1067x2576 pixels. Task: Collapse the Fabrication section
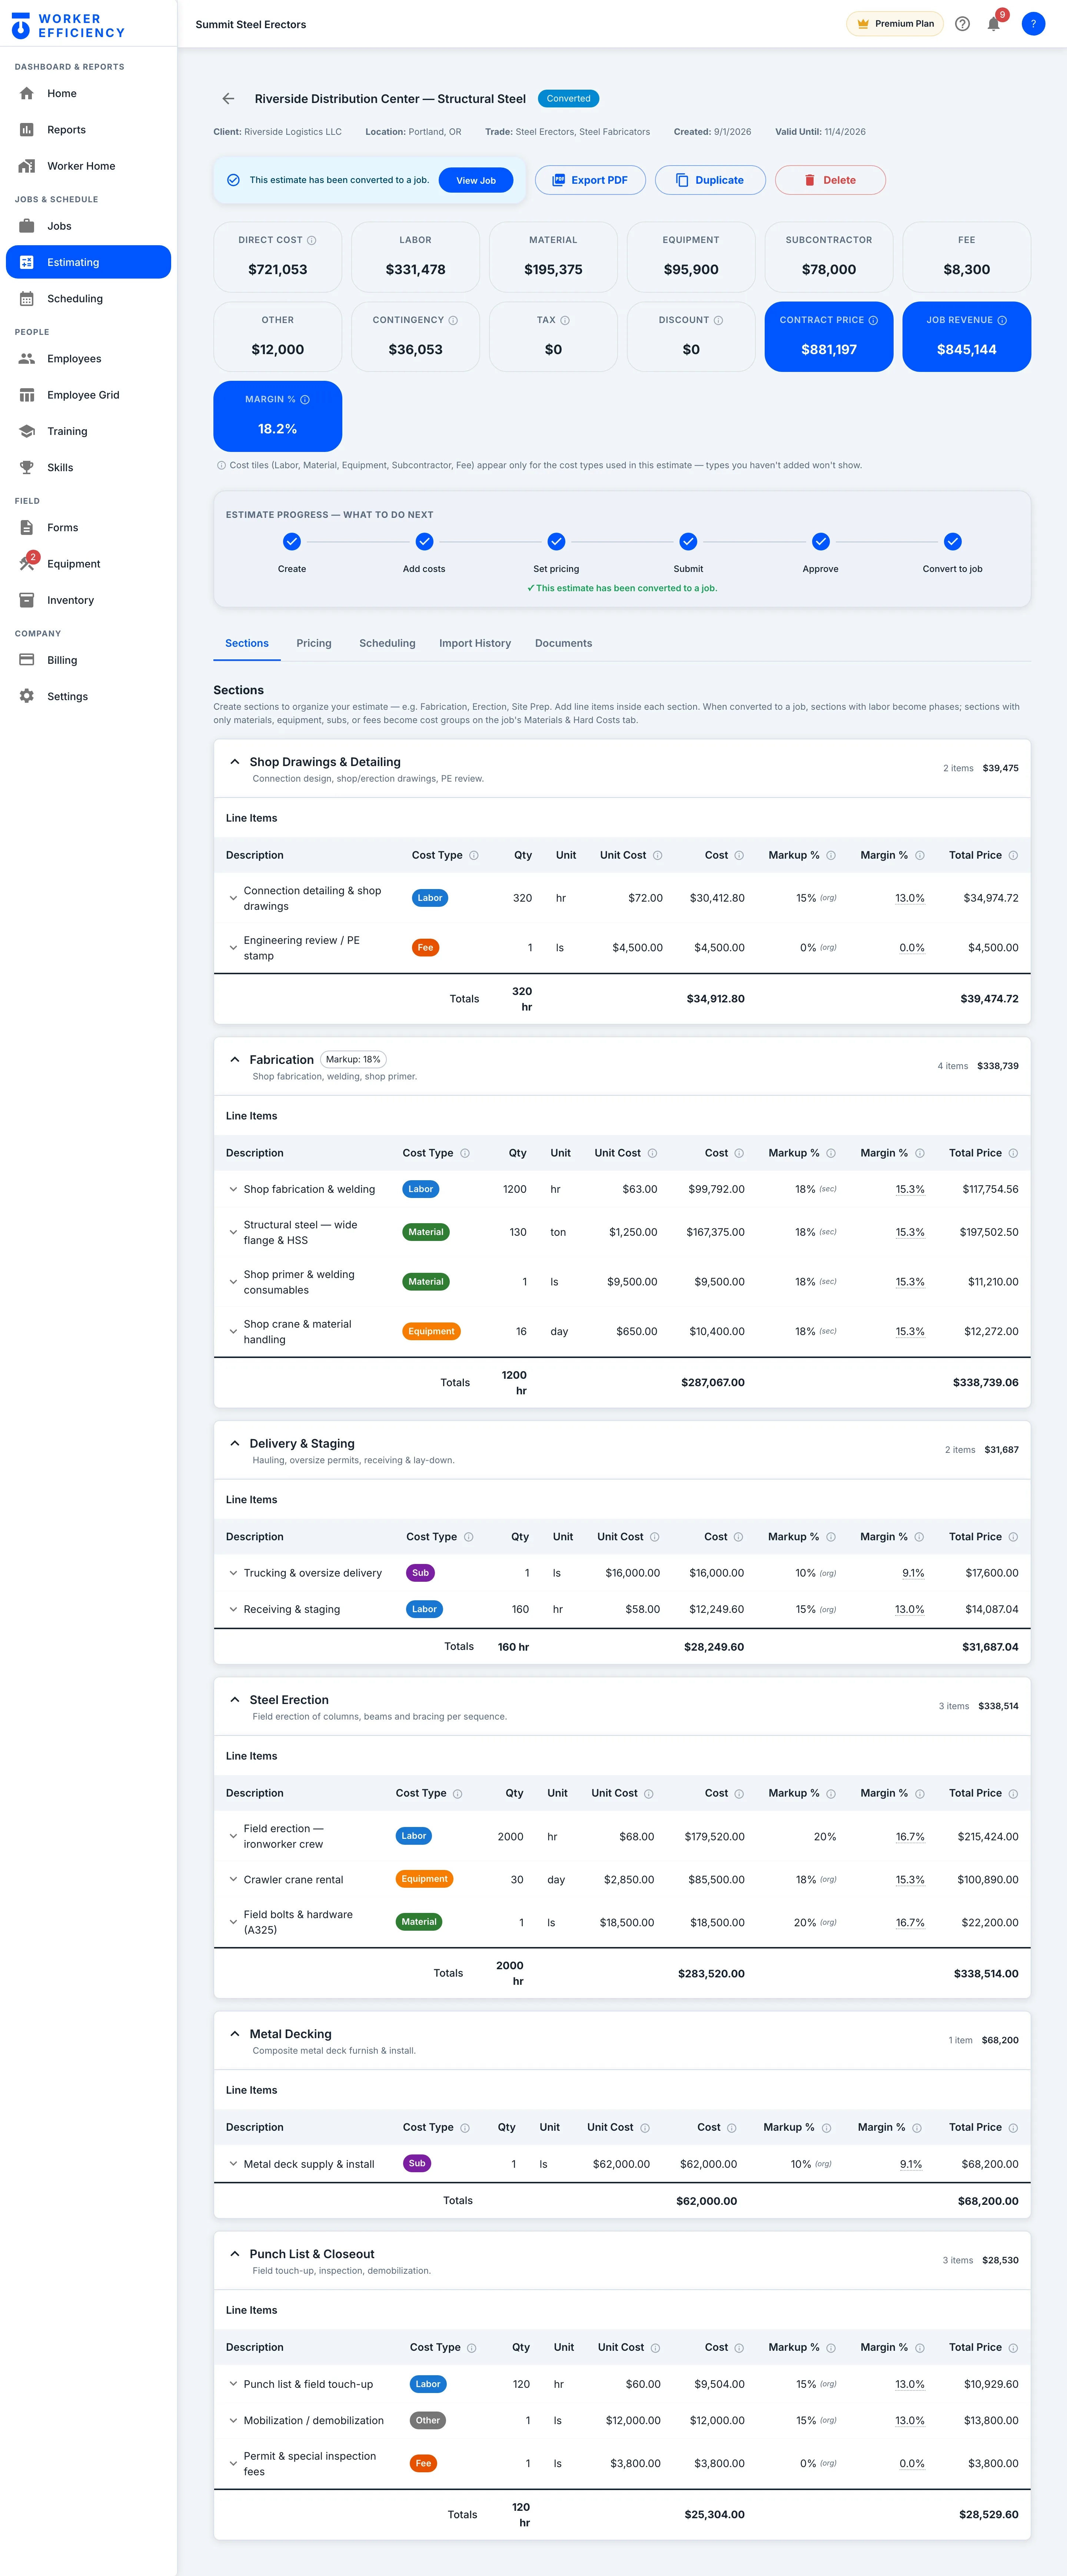coord(234,1059)
